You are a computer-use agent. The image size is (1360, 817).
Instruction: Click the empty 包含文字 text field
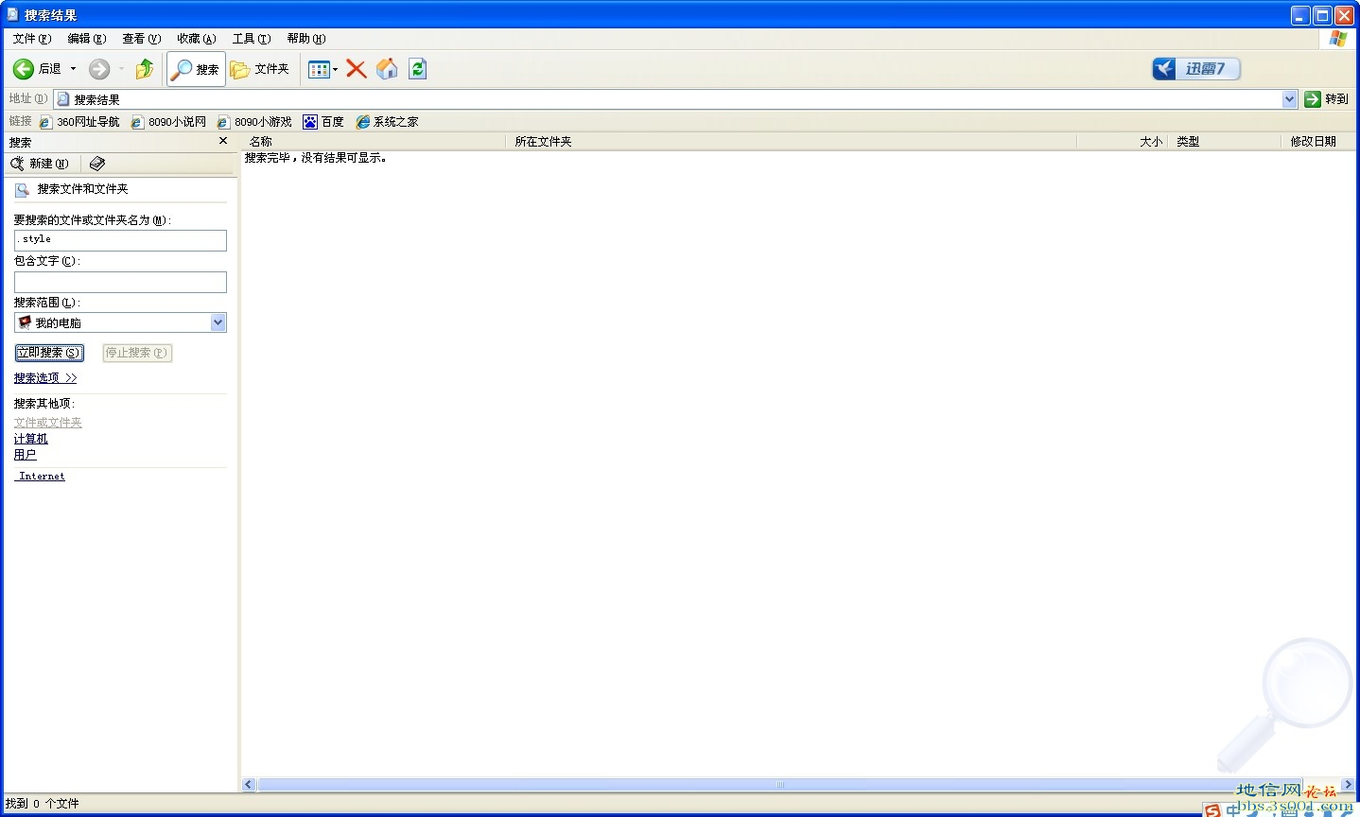(x=120, y=282)
